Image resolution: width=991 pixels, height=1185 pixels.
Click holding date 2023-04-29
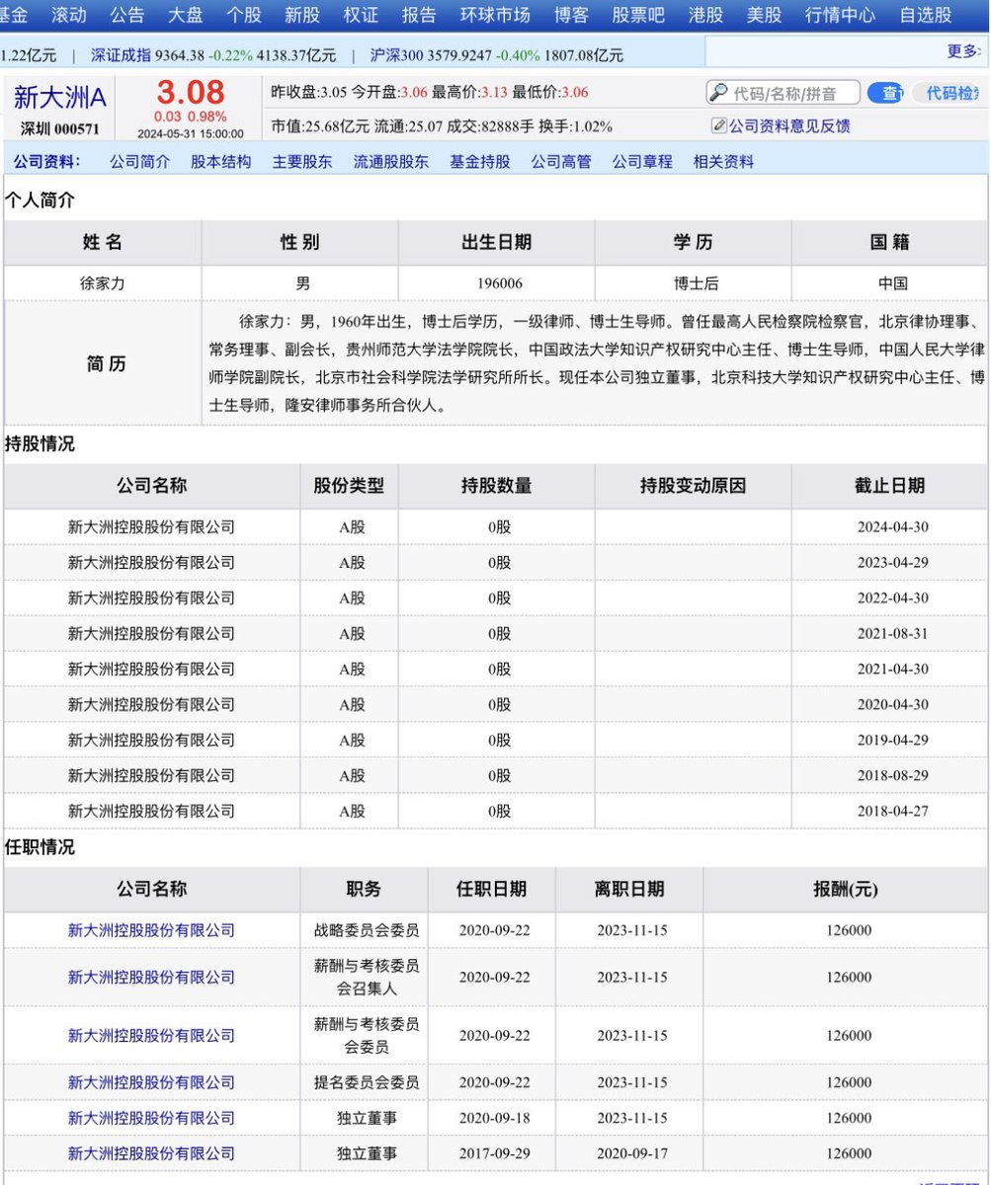[x=893, y=563]
